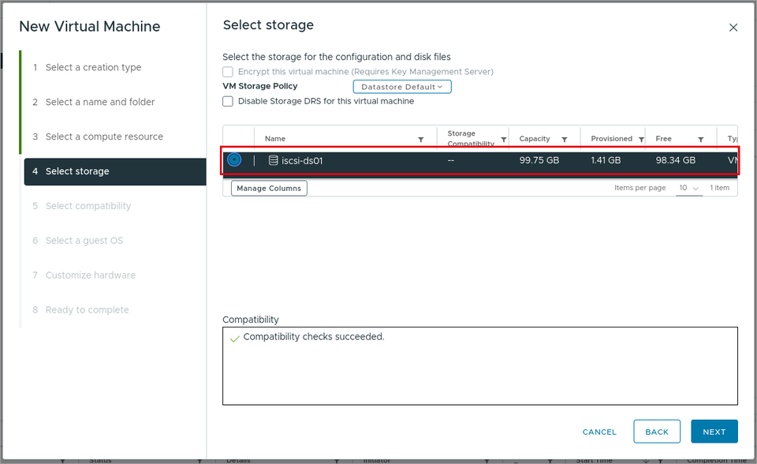
Task: Sort by the Capacity column header
Action: [535, 139]
